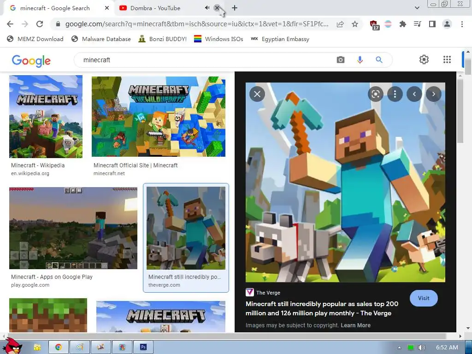Show the next image in preview
The image size is (472, 354).
pos(433,94)
